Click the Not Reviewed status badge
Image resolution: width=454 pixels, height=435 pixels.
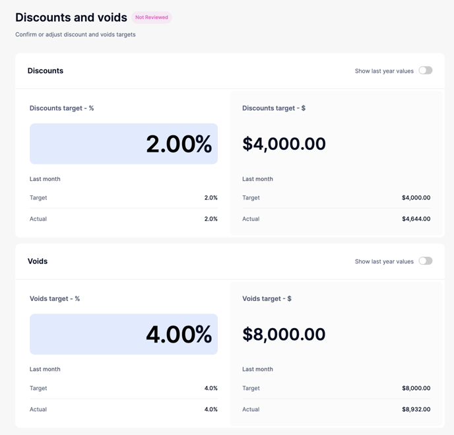tap(152, 17)
